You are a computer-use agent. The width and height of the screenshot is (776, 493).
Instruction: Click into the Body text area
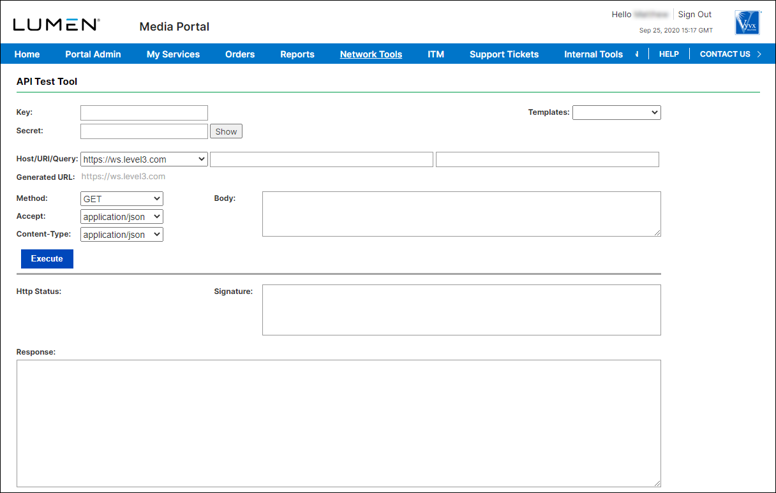pos(461,214)
